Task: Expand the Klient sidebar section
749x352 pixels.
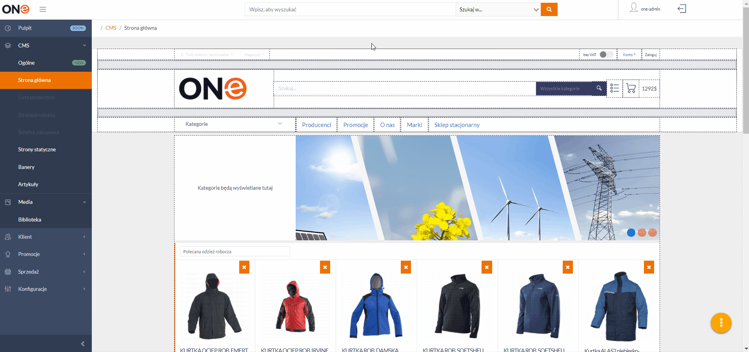Action: (x=46, y=237)
